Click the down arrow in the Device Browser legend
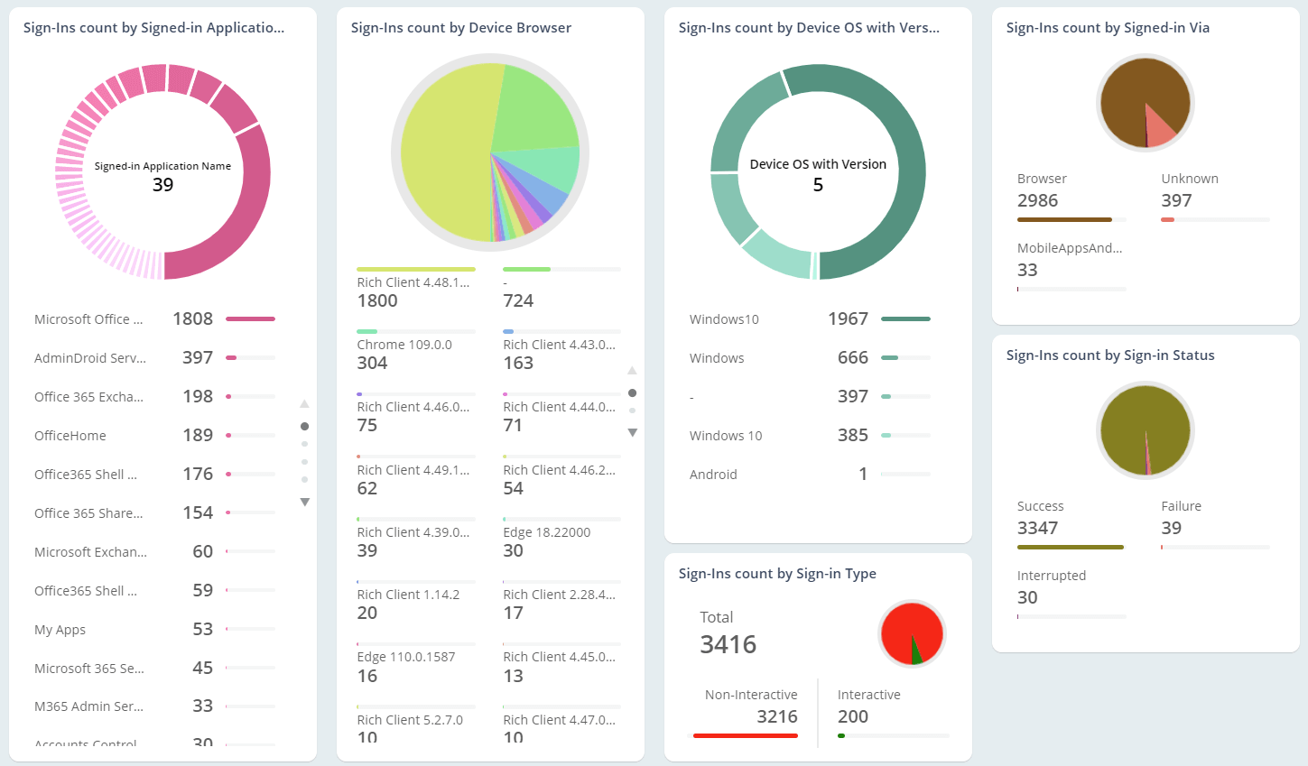The width and height of the screenshot is (1308, 766). click(632, 433)
